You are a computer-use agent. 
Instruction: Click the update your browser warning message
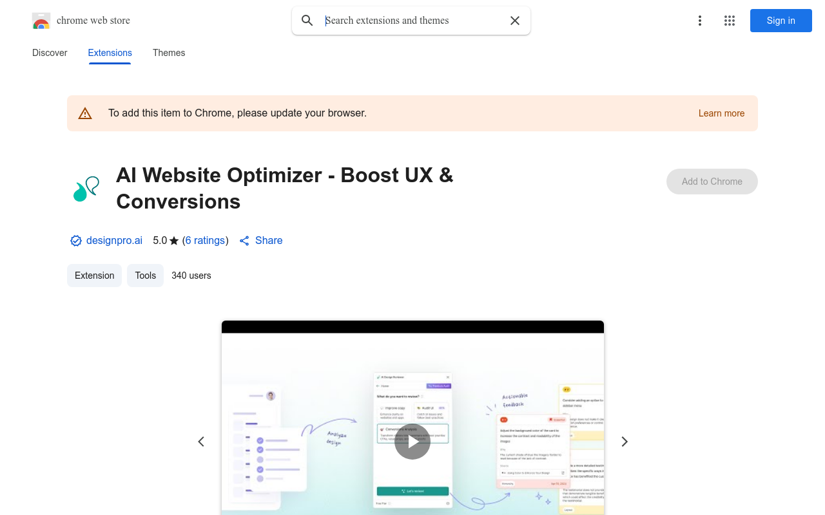[237, 113]
